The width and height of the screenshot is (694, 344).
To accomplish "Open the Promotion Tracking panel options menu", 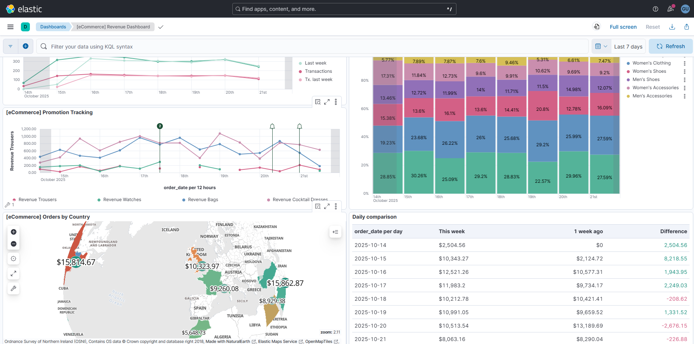I will [336, 101].
